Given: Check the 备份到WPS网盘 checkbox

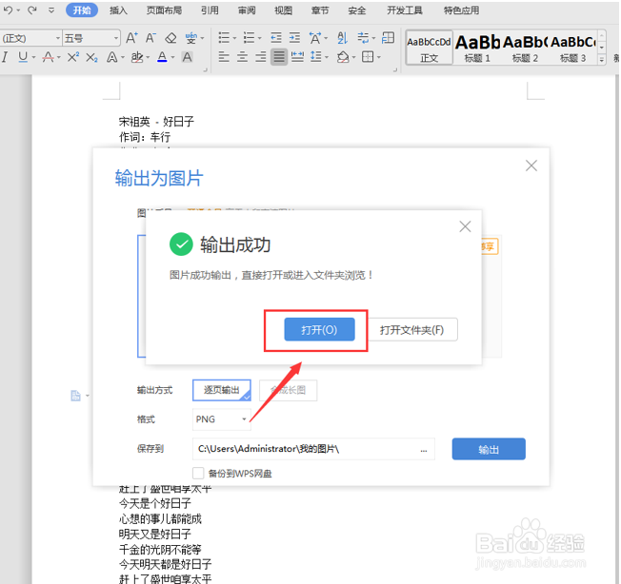Looking at the screenshot, I should 198,474.
